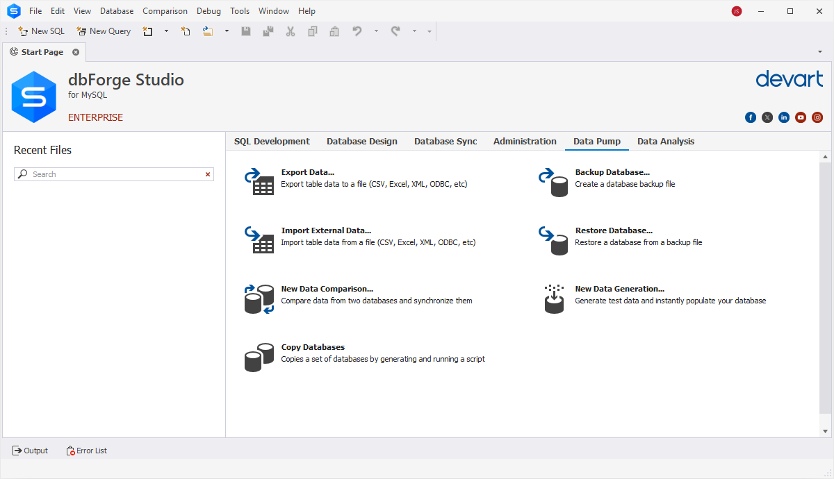Screen dimensions: 834x479
Task: Open the Window menu
Action: tap(274, 11)
